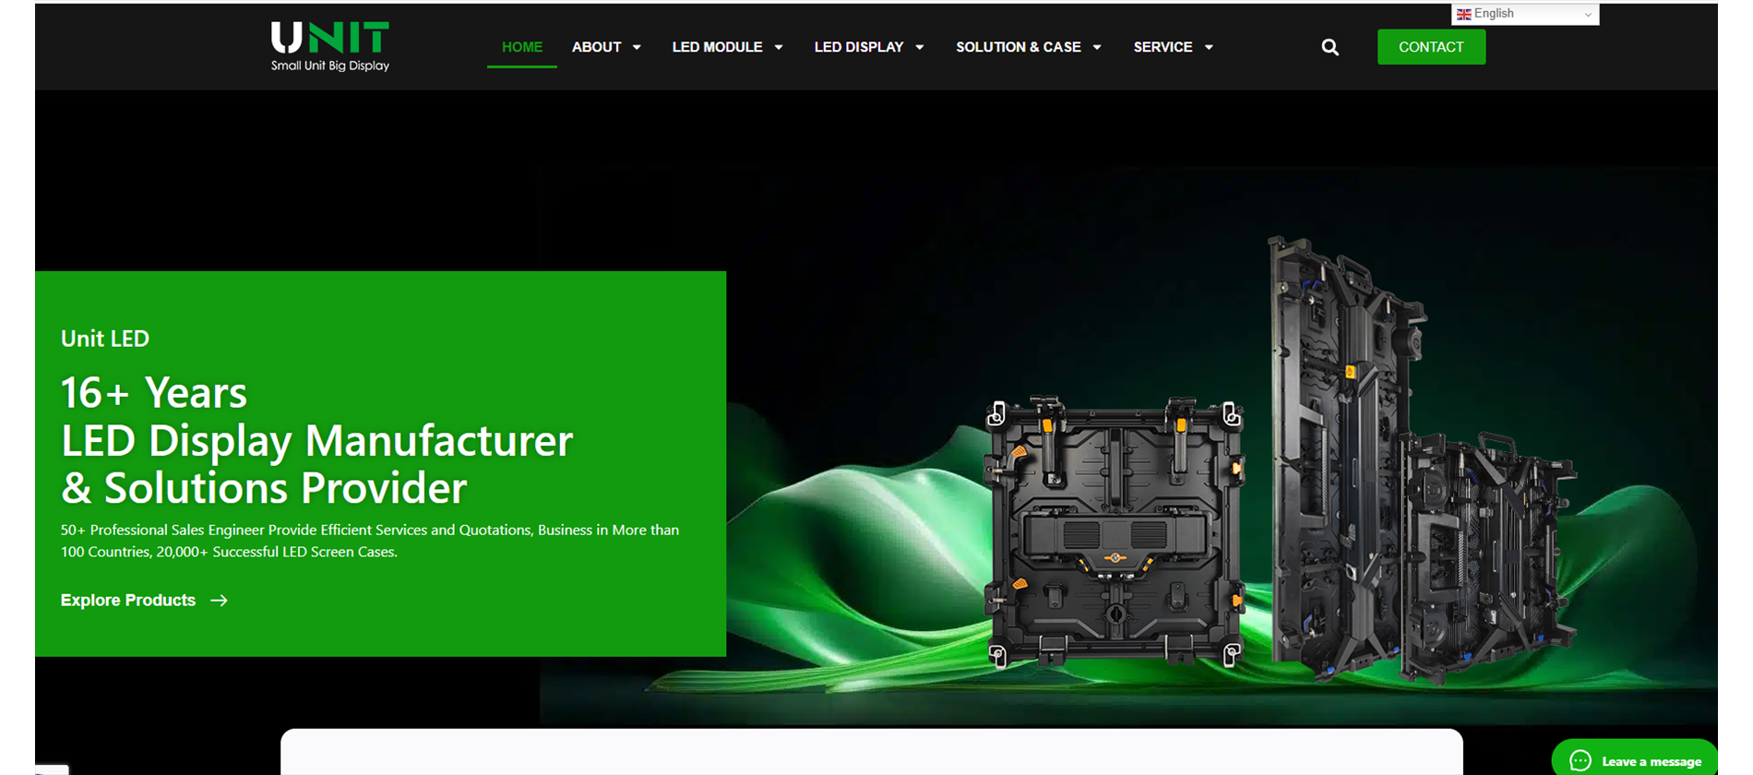This screenshot has width=1753, height=775.
Task: Click the '16+ Years' headline text
Action: point(154,393)
